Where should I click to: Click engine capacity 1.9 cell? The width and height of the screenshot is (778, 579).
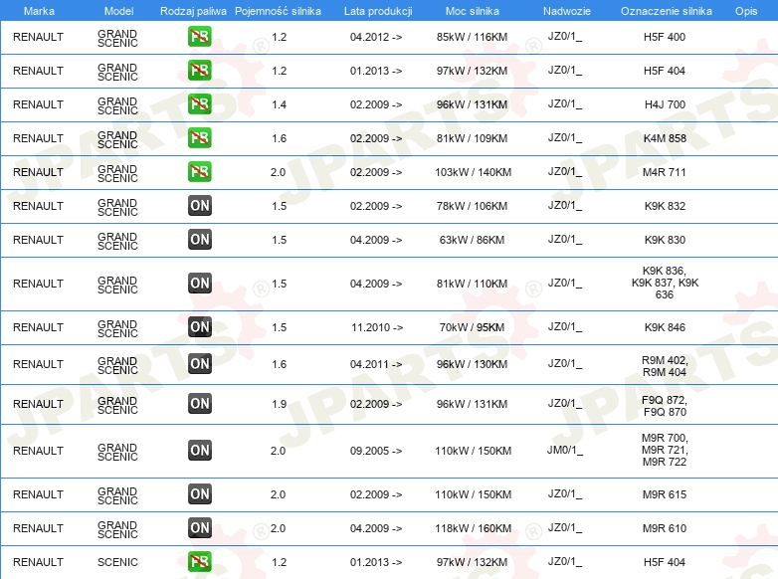[279, 404]
